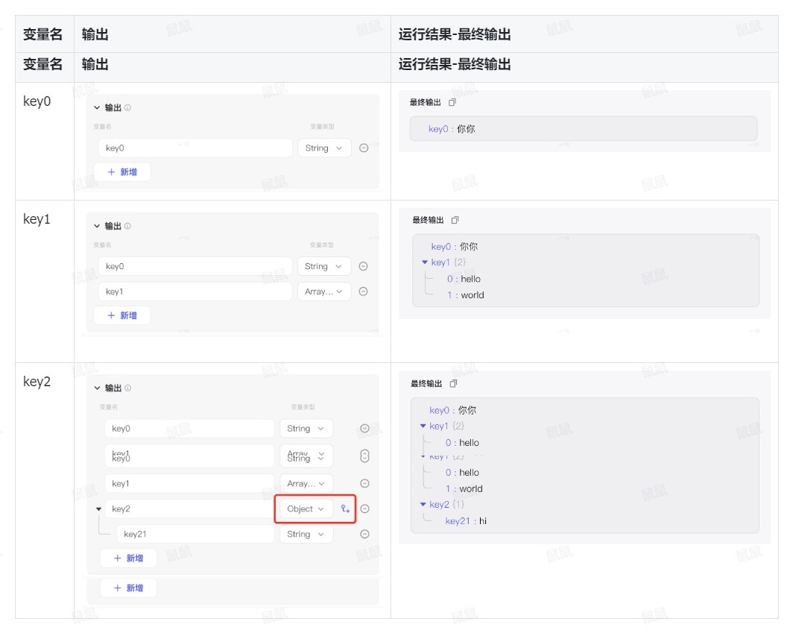Focus the key21 variable name field
This screenshot has width=793, height=630.
pos(196,534)
